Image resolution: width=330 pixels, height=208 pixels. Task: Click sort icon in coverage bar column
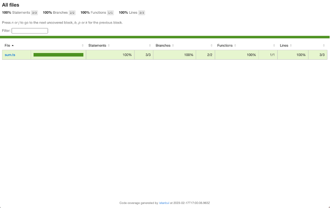(82, 45)
